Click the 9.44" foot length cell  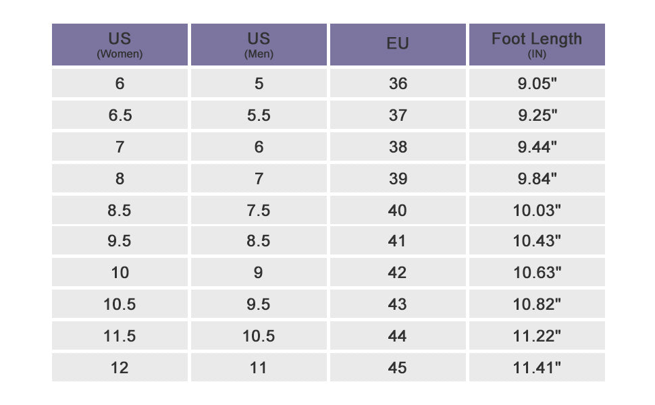[x=537, y=146]
